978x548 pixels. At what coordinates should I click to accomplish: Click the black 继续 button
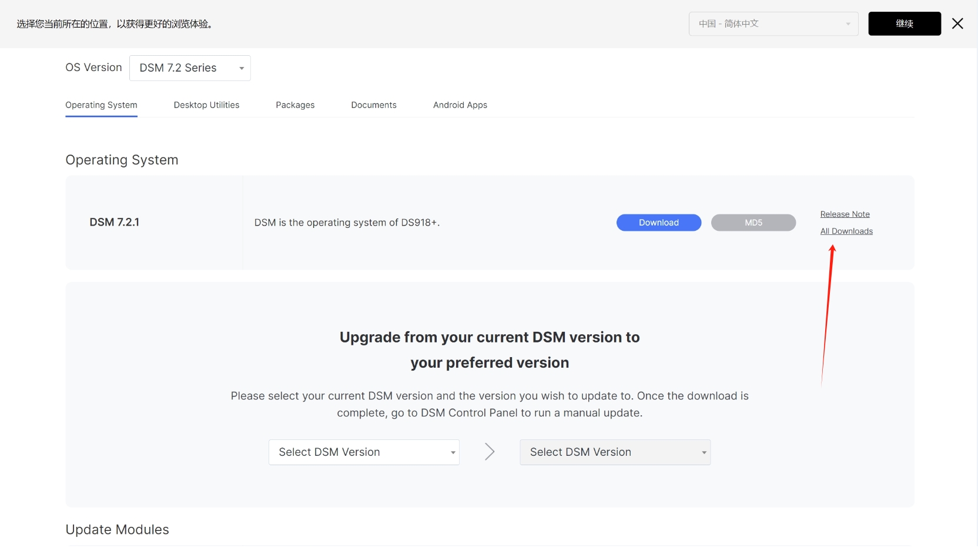(905, 23)
